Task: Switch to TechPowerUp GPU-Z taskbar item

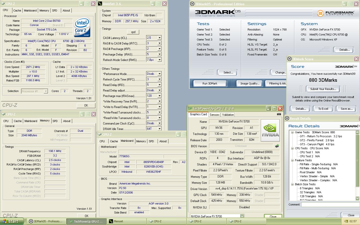Action: coord(86,221)
